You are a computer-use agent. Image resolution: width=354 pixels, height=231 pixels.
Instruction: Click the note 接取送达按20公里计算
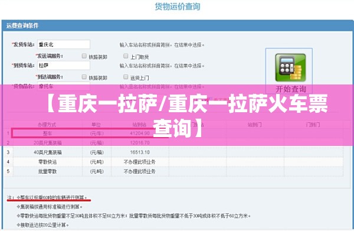point(42,225)
